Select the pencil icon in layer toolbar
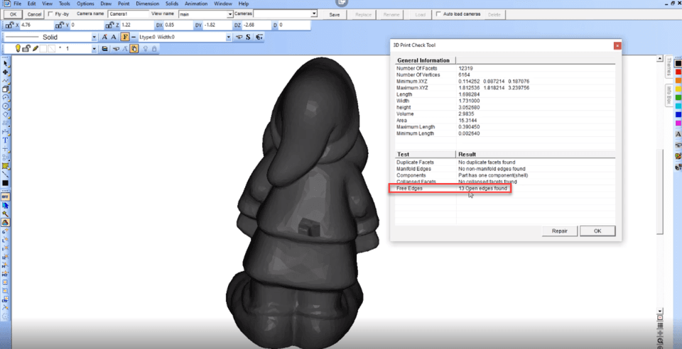Image resolution: width=682 pixels, height=349 pixels. (x=36, y=49)
